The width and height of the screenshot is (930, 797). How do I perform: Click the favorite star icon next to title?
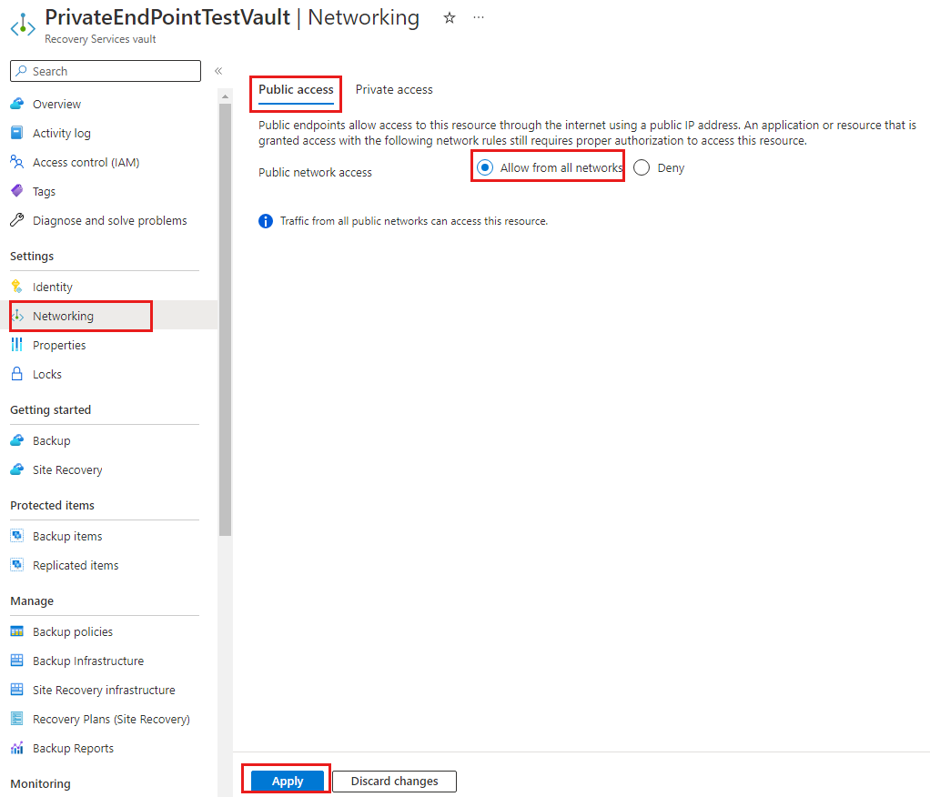pos(449,18)
